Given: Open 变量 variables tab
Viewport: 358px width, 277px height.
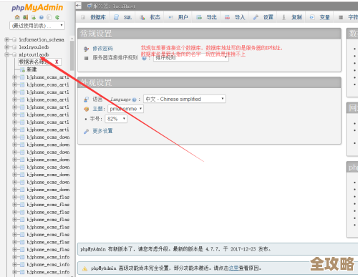Looking at the screenshot, I should click(x=319, y=17).
